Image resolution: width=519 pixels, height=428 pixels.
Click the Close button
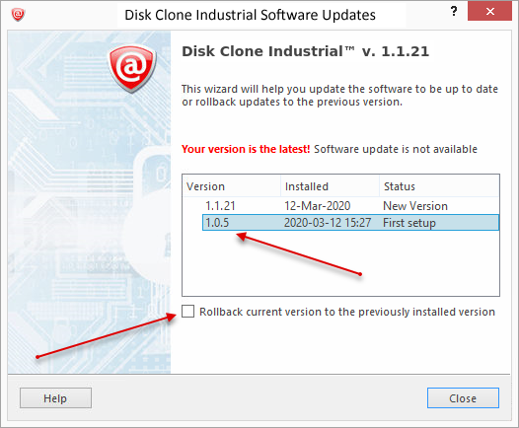coord(463,398)
